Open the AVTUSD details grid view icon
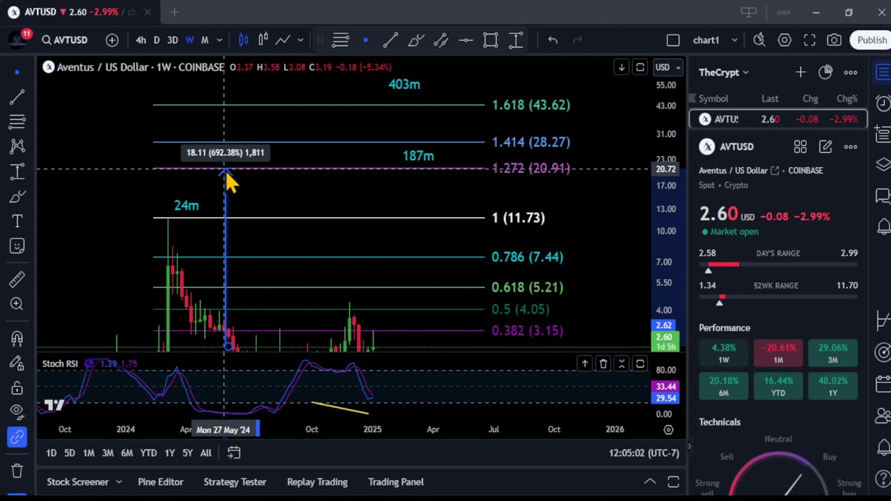 801,147
